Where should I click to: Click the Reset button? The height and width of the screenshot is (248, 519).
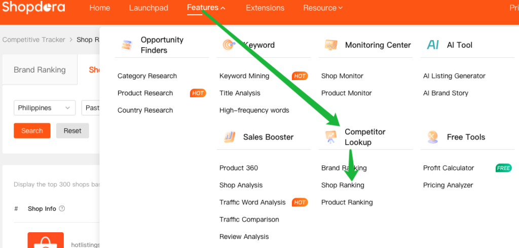click(72, 131)
